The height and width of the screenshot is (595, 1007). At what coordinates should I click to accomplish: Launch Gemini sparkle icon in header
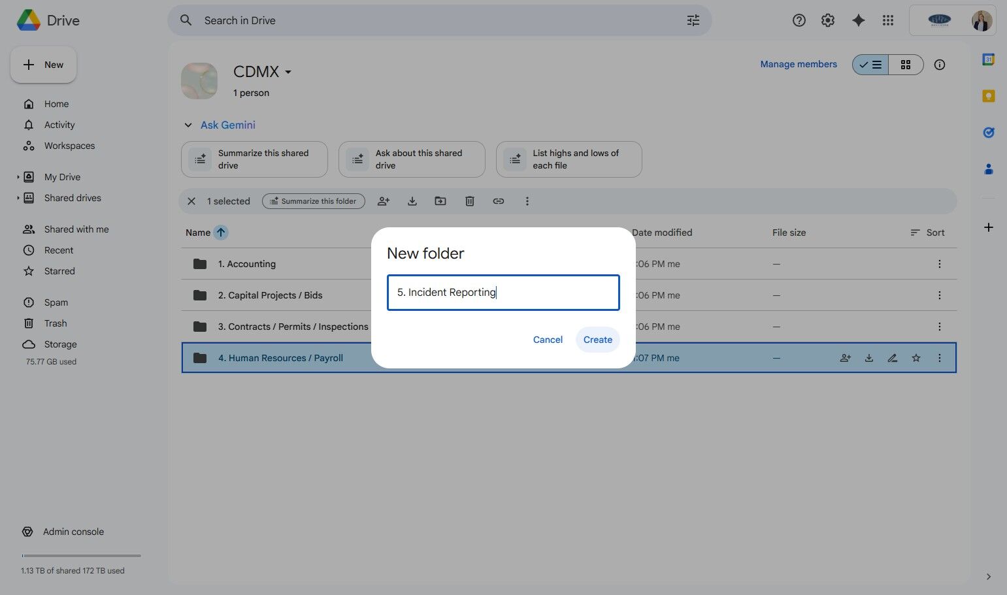pyautogui.click(x=859, y=20)
